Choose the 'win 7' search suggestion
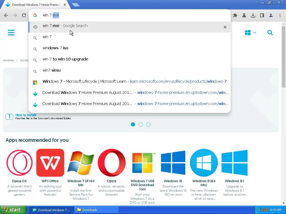 coord(130,37)
